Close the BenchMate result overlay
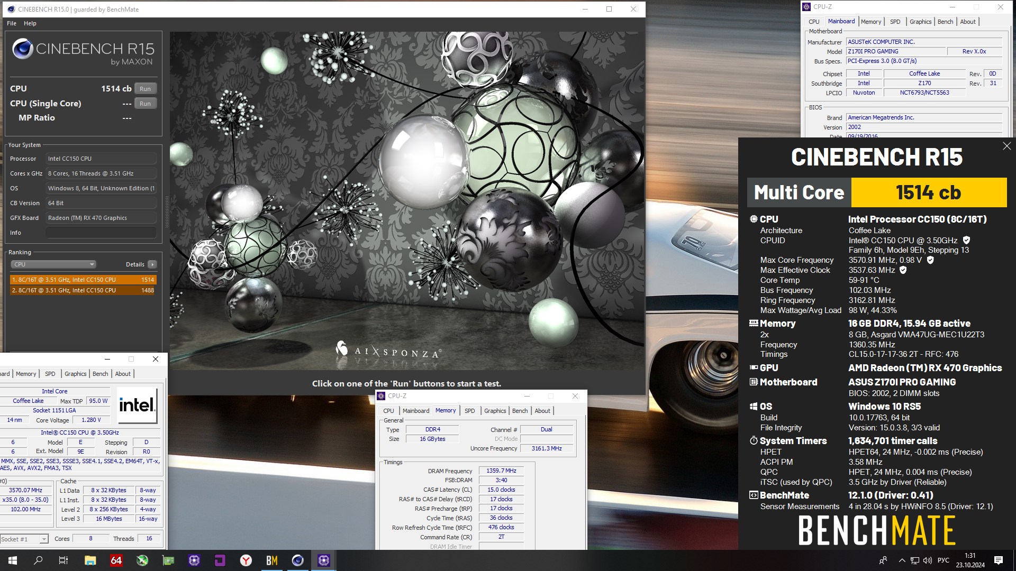 [1006, 146]
